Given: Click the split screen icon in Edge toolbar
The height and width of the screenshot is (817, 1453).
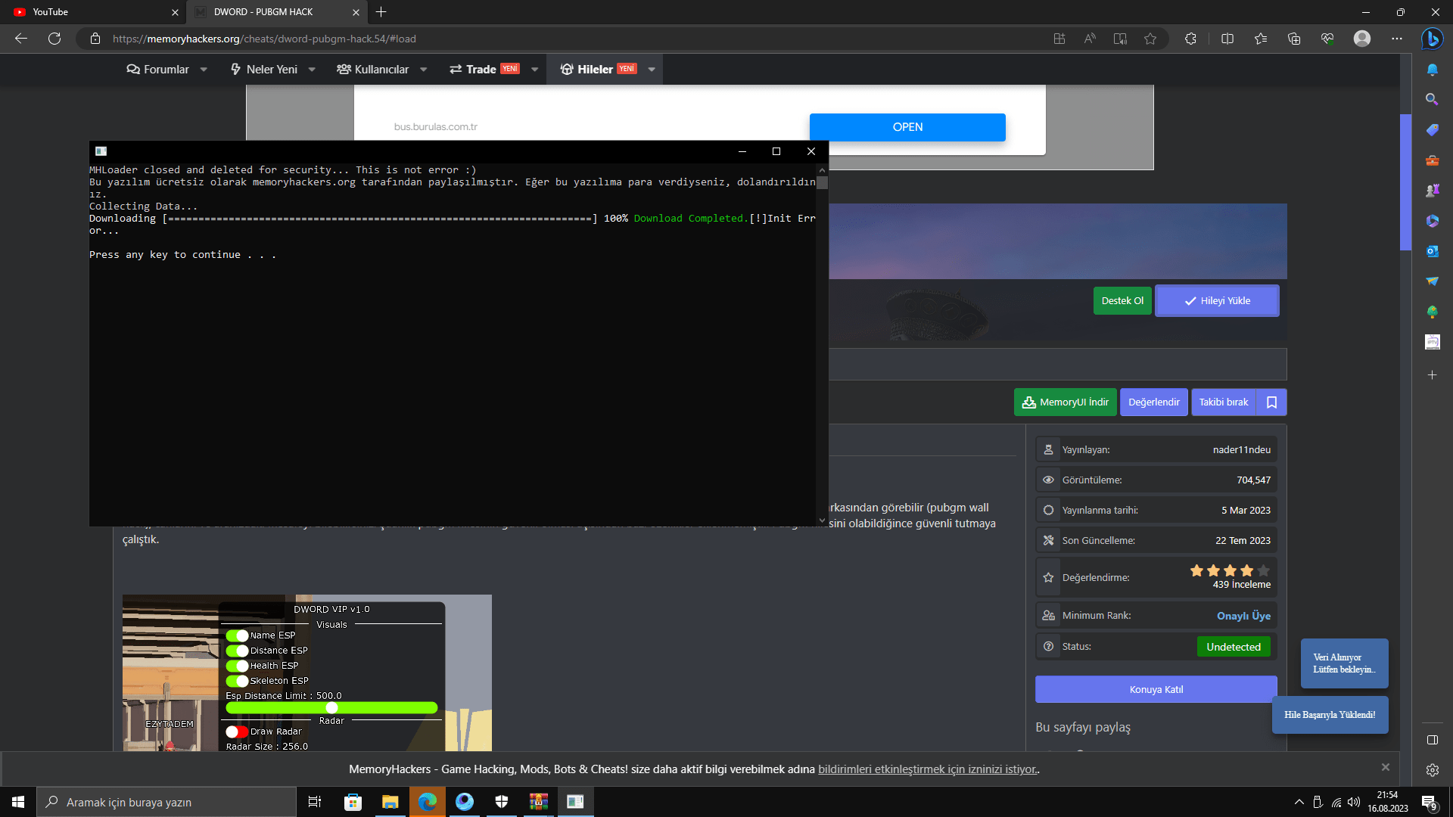Looking at the screenshot, I should 1227,39.
